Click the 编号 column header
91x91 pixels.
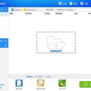pyautogui.click(x=11, y=14)
